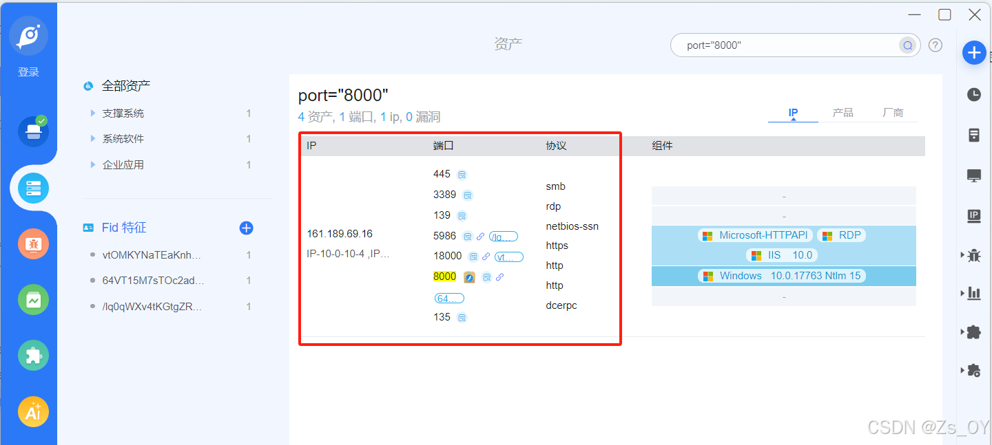The image size is (992, 445).
Task: Switch to the 产品 tab
Action: point(843,113)
